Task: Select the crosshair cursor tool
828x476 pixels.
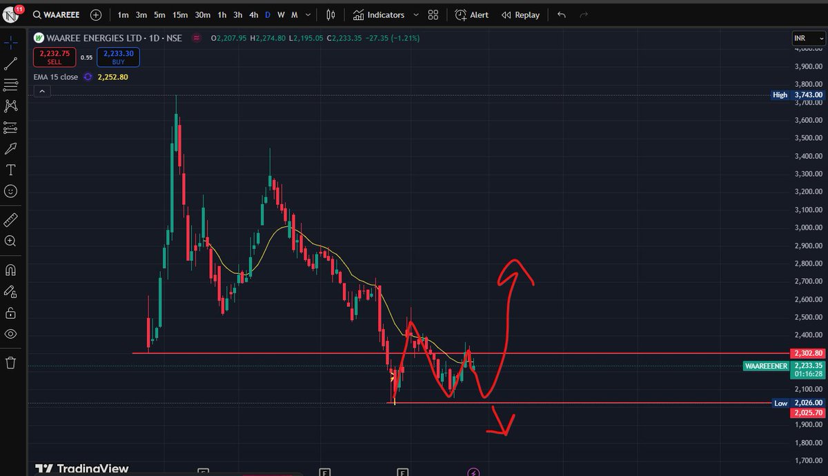Action: (10, 43)
